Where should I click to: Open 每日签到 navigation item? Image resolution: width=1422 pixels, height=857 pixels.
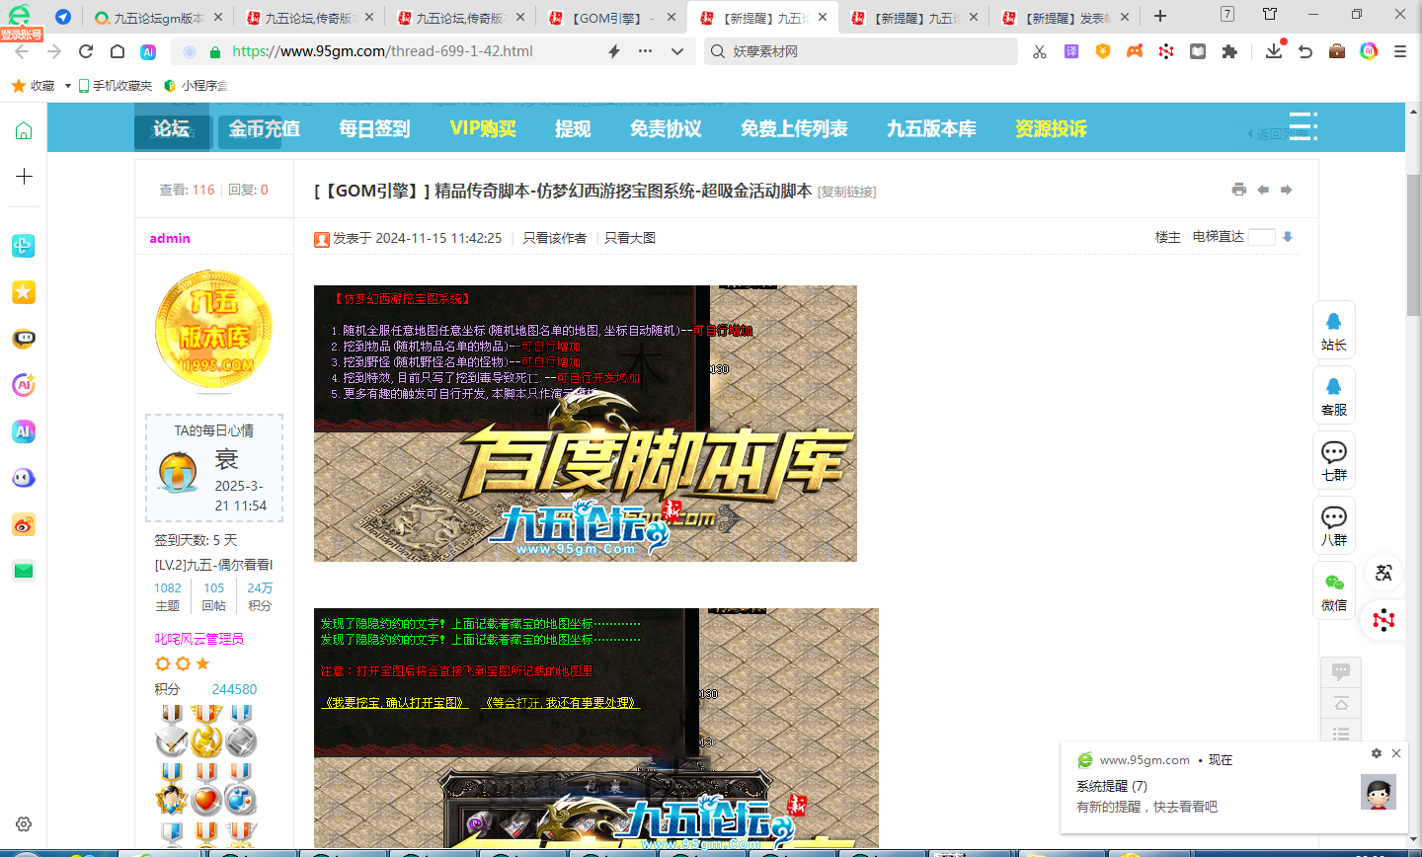click(374, 128)
